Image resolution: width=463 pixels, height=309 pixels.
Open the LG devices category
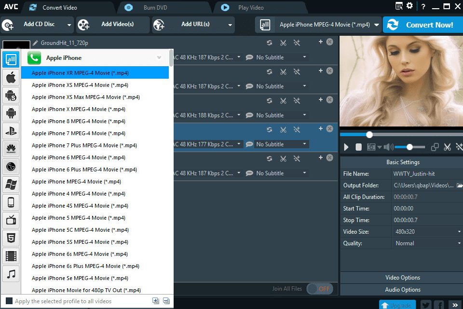tap(11, 167)
